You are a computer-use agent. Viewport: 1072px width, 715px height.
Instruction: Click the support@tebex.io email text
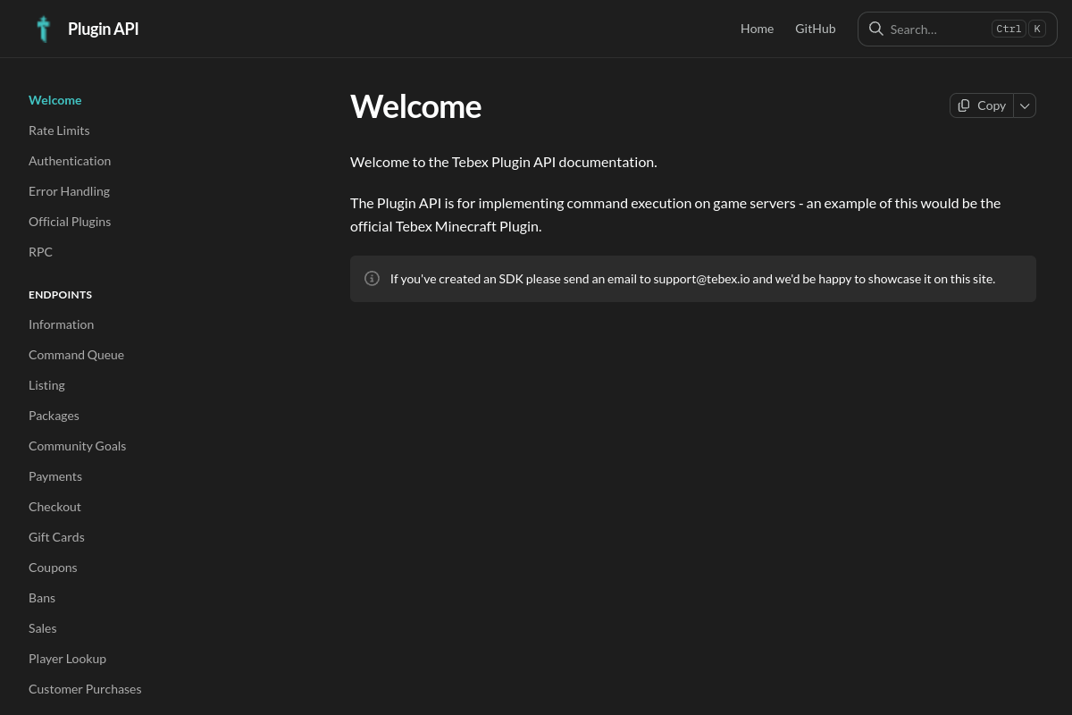[x=701, y=279]
